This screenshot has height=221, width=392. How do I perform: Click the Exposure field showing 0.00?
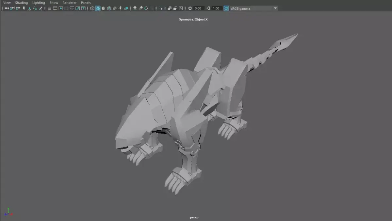point(199,8)
